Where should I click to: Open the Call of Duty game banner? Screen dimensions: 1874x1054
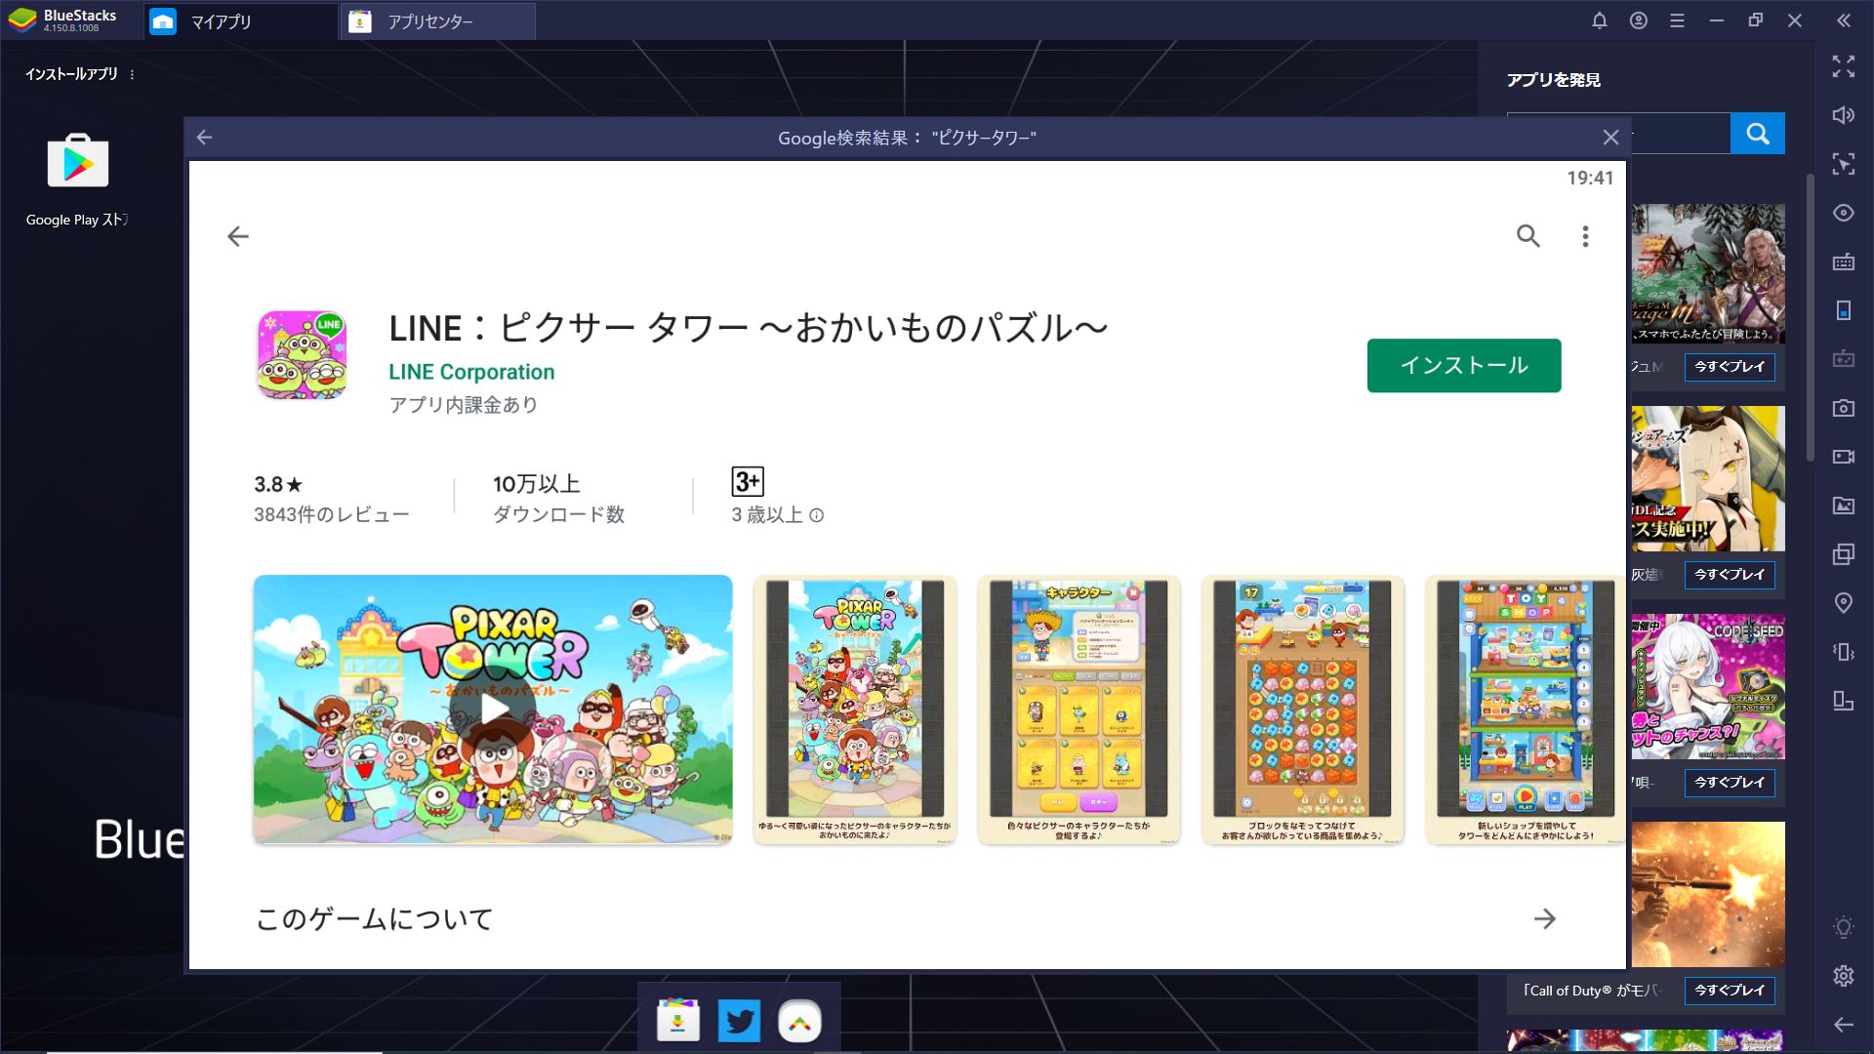tap(1708, 894)
